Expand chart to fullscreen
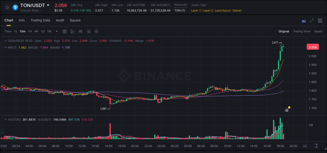327x153 pixels. click(312, 21)
